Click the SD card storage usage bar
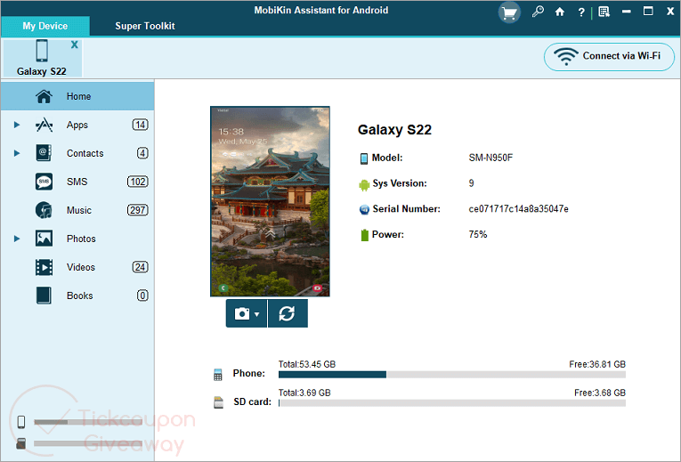Screen dimensions: 681x462 point(452,403)
